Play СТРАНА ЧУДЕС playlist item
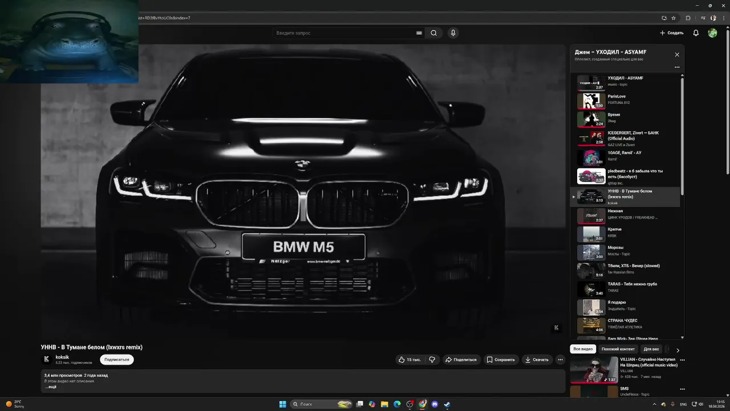This screenshot has height=411, width=730. coord(625,325)
